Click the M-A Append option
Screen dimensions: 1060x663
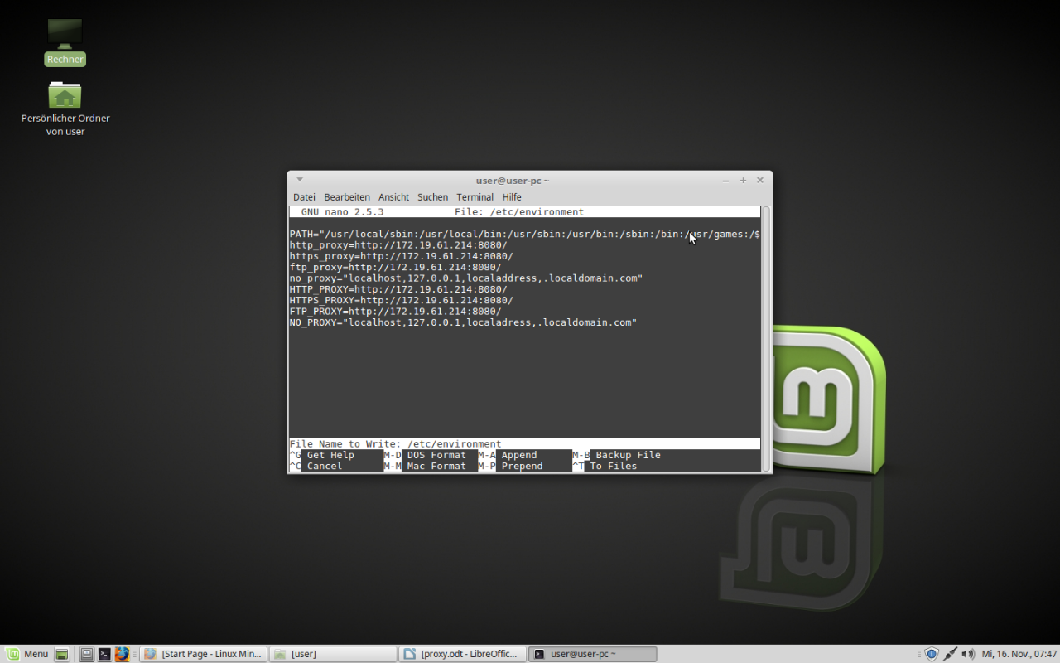508,455
